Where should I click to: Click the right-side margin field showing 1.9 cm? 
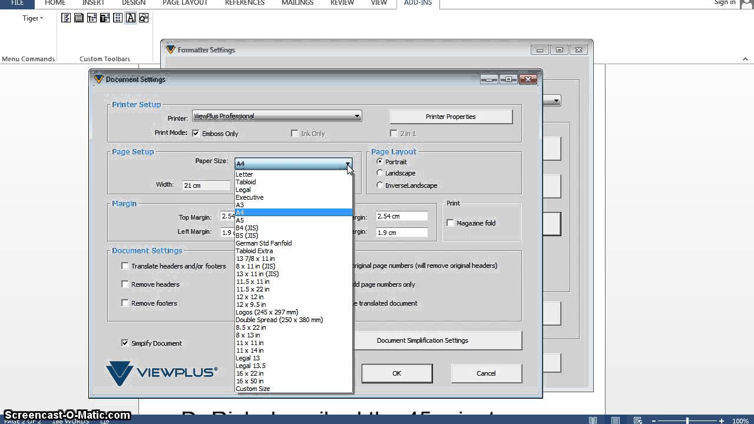tap(401, 232)
